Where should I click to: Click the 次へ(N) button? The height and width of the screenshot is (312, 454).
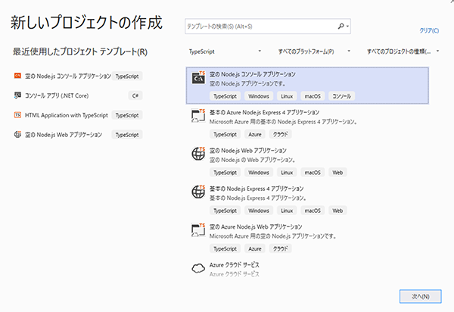tap(421, 296)
